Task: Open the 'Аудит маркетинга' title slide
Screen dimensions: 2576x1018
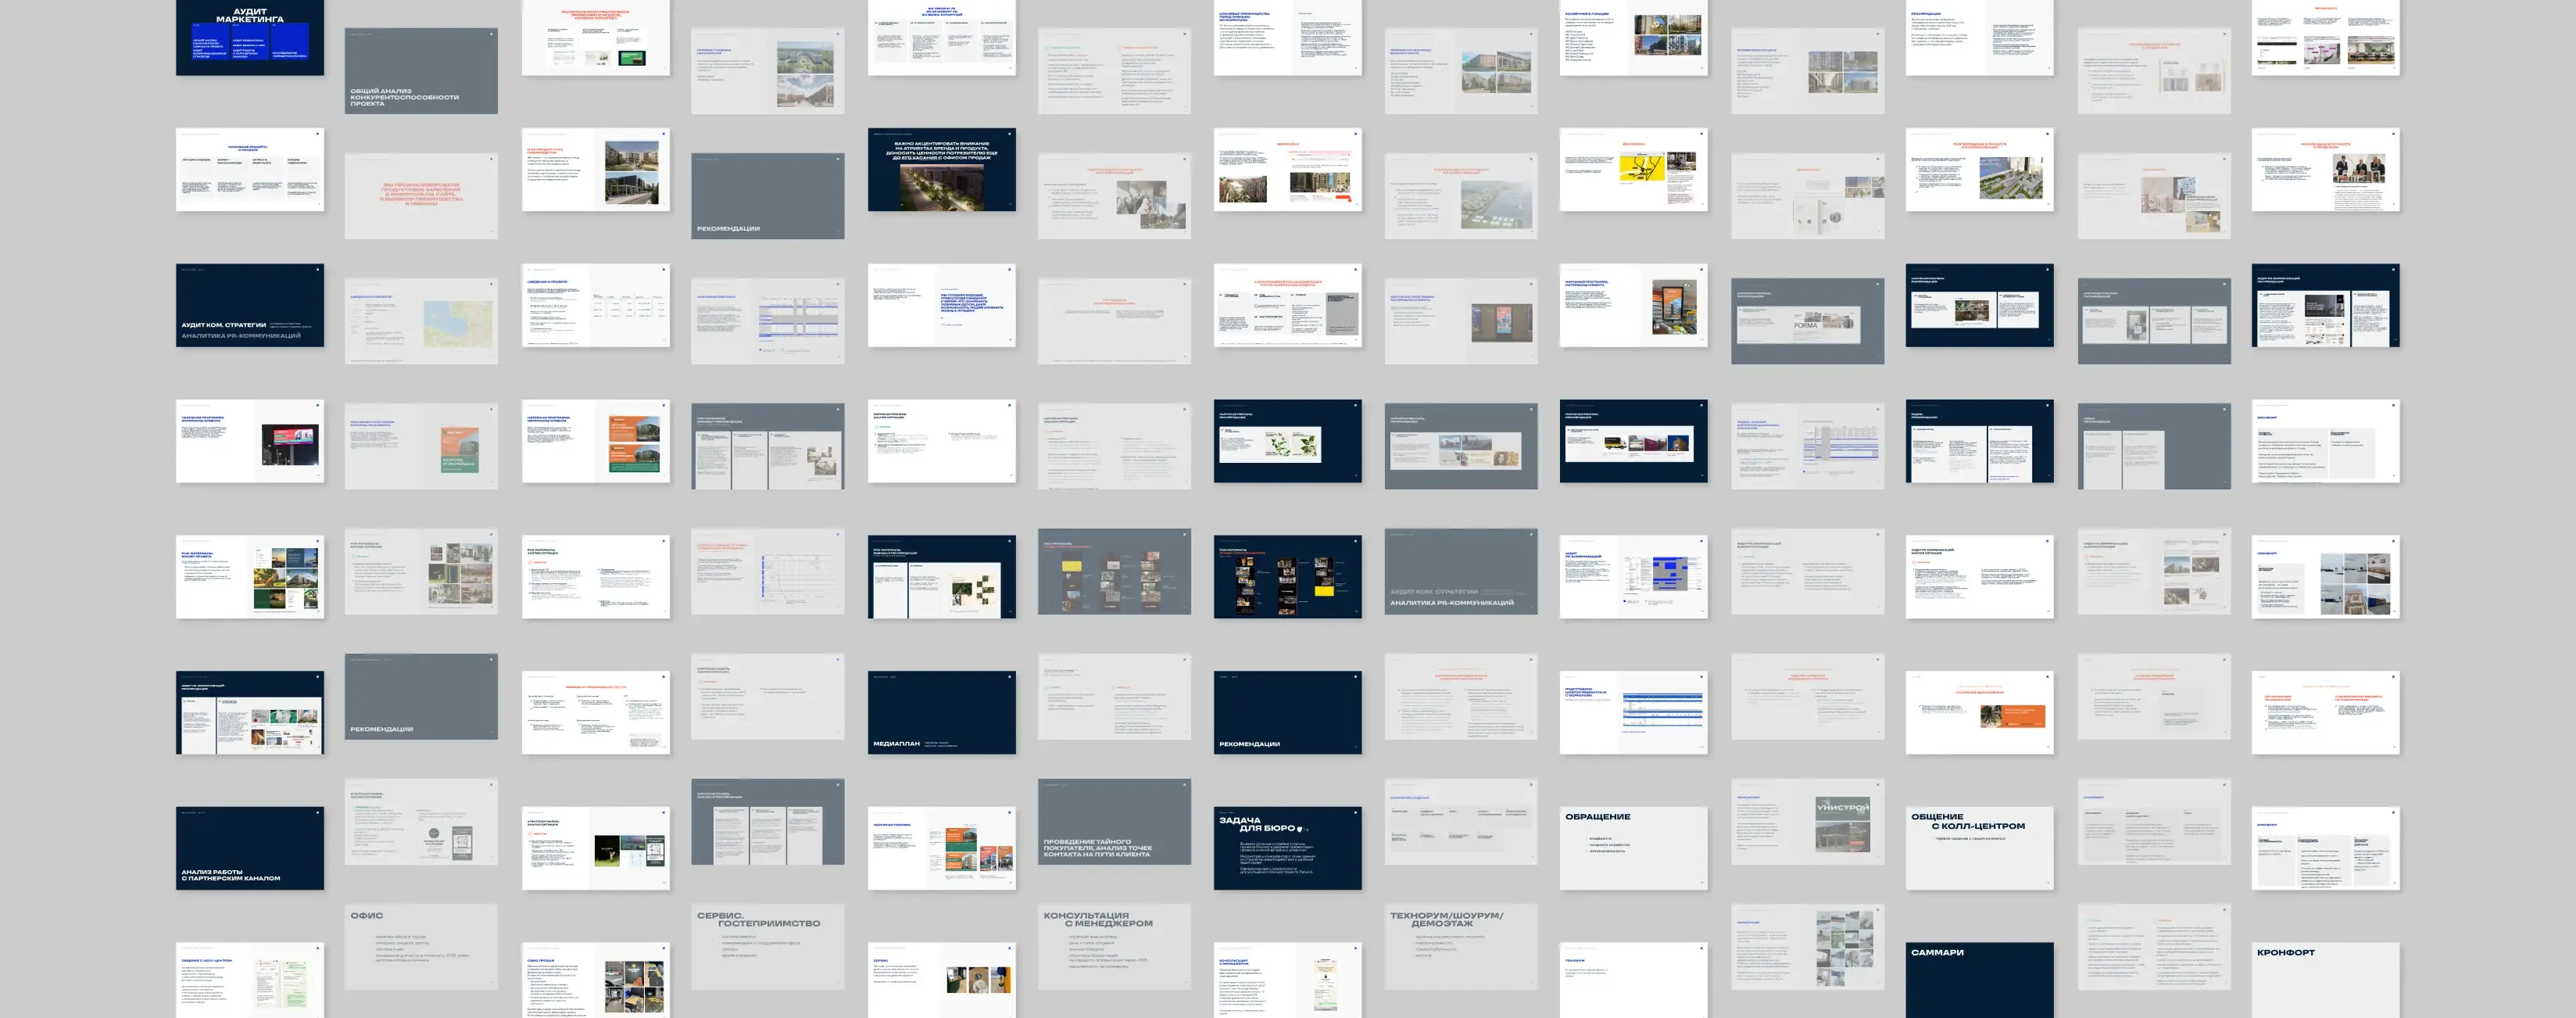Action: [249, 36]
